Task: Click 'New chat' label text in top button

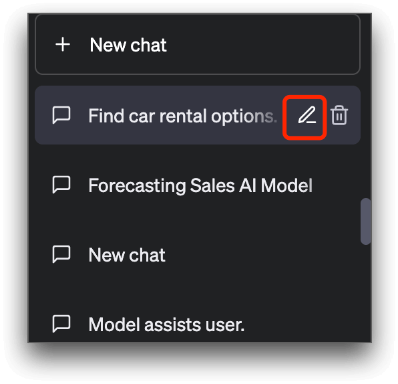Action: (x=128, y=45)
